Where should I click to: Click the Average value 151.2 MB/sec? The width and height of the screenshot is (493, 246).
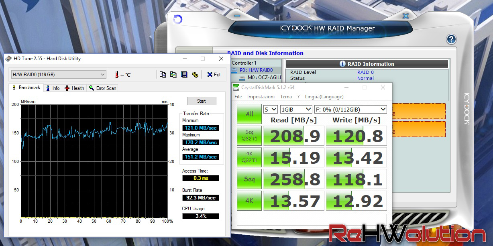201,157
